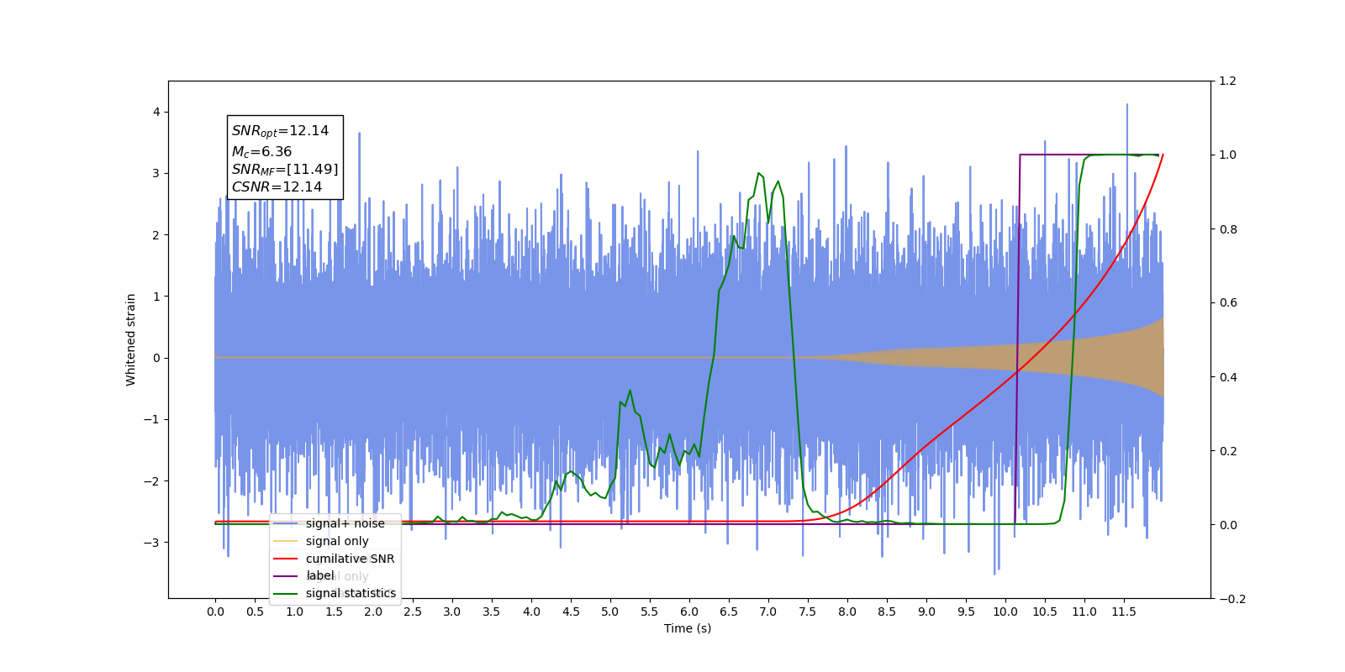
Task: Click the right y-axis tick label −0.2
Action: pyautogui.click(x=1232, y=599)
